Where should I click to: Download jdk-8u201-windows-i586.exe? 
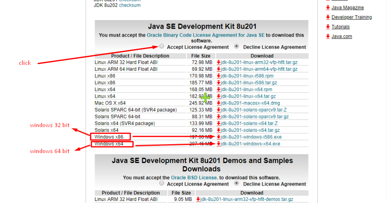(251, 137)
